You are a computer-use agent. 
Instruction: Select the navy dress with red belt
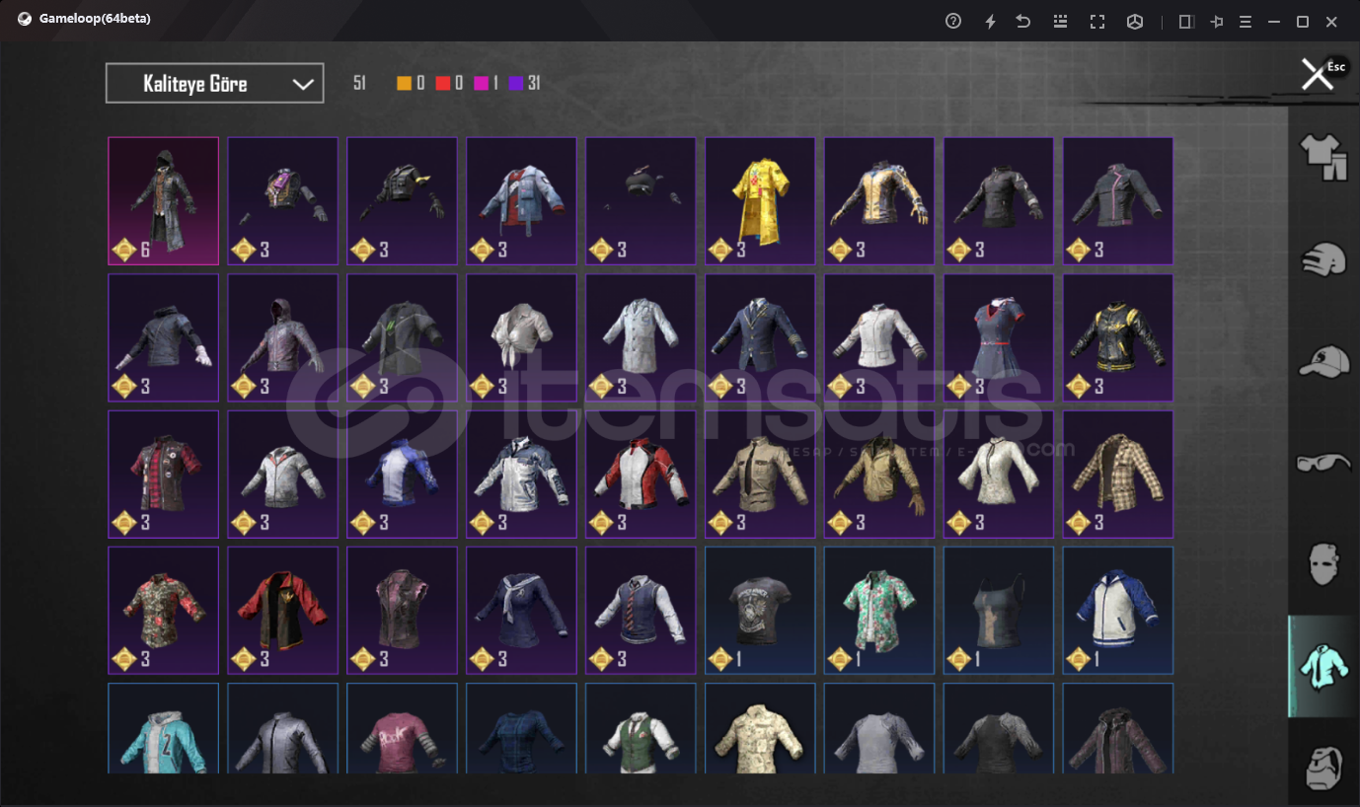click(999, 337)
